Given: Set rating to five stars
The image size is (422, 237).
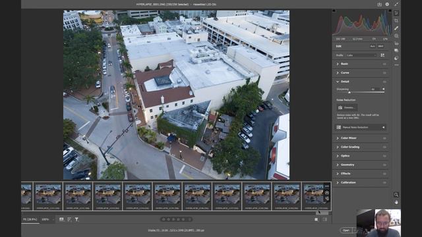Looking at the screenshot, I should [x=183, y=219].
